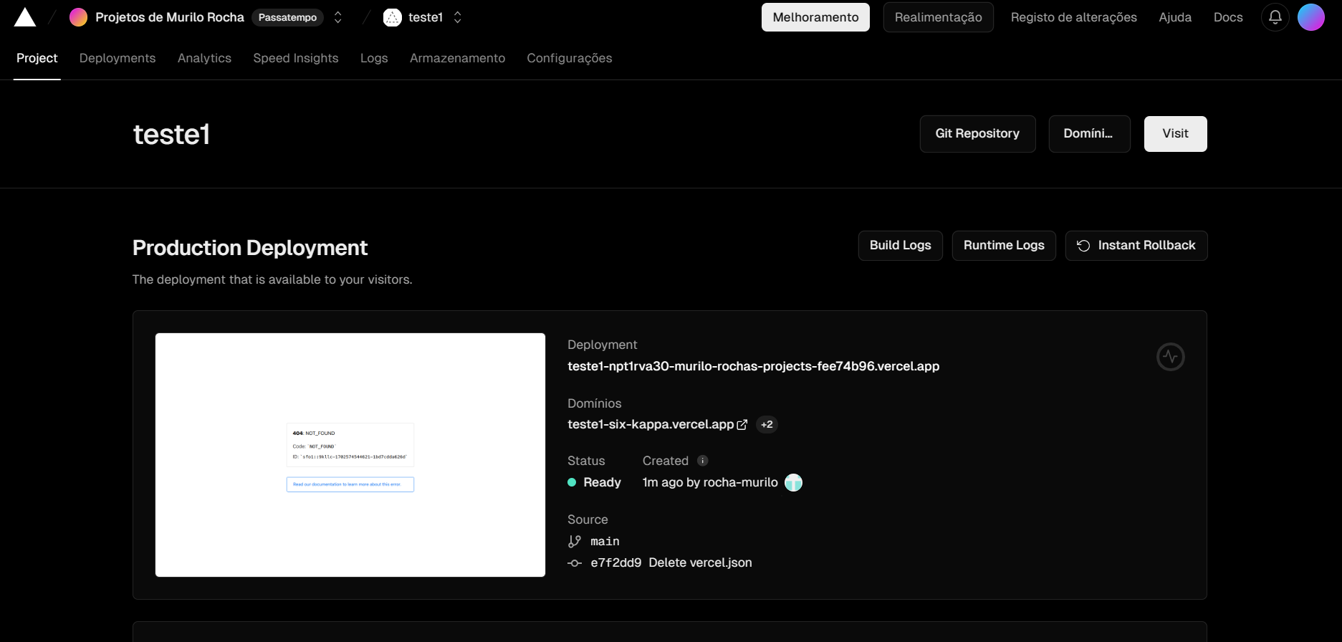The height and width of the screenshot is (642, 1342).
Task: Open Runtime Logs
Action: (1004, 246)
